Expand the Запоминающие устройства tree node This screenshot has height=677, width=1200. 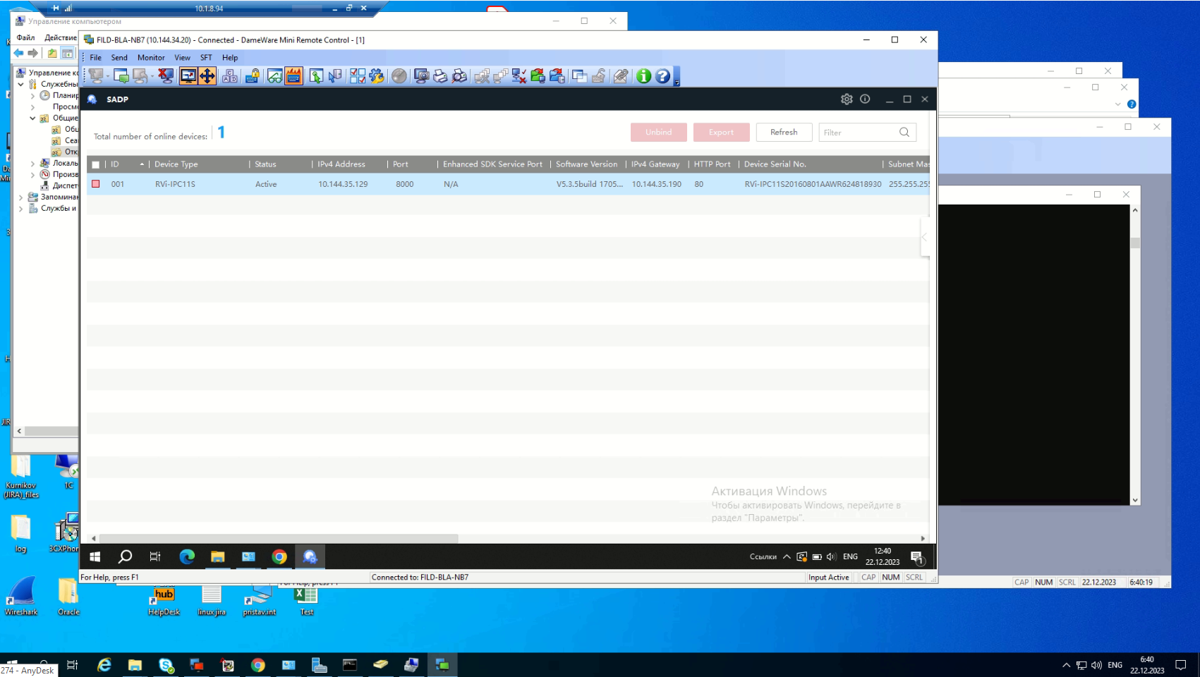point(21,197)
